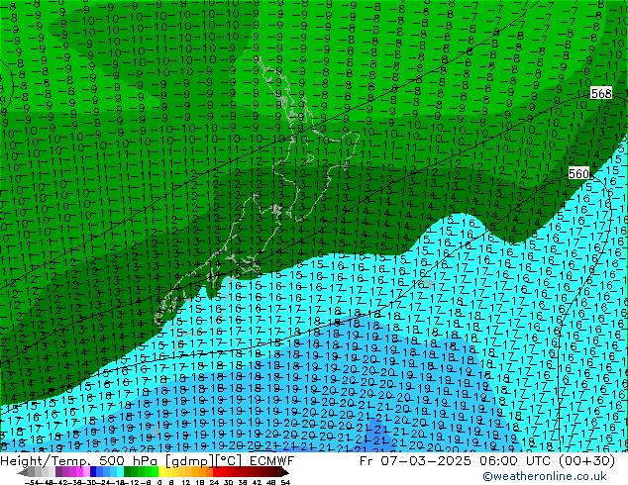Click the (00+30) forecast offset text
This screenshot has height=485, width=628.
click(x=586, y=461)
